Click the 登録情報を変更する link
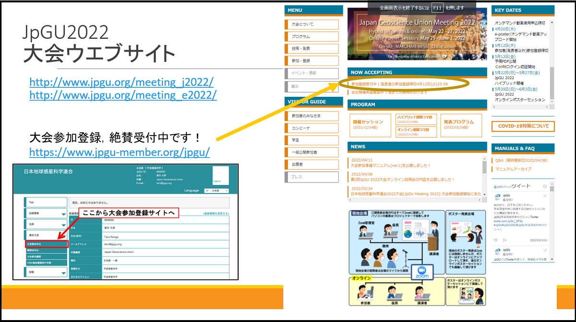 216,213
